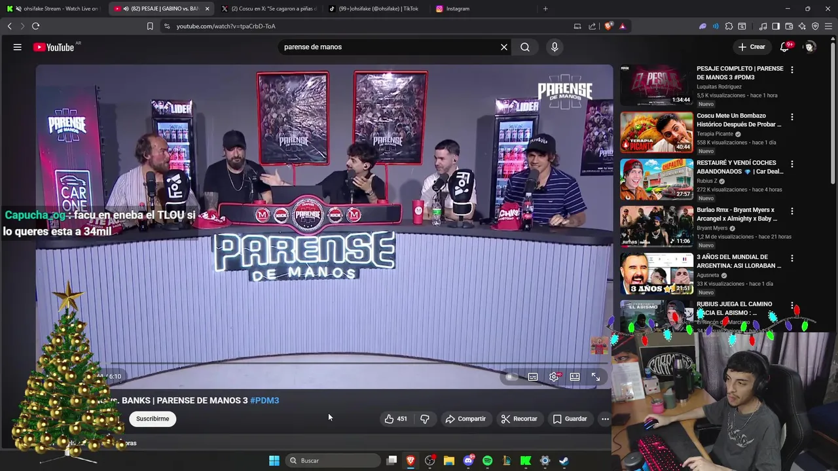Screen dimensions: 838x471
Task: Open the Brave Rewards triangle icon
Action: click(x=622, y=26)
